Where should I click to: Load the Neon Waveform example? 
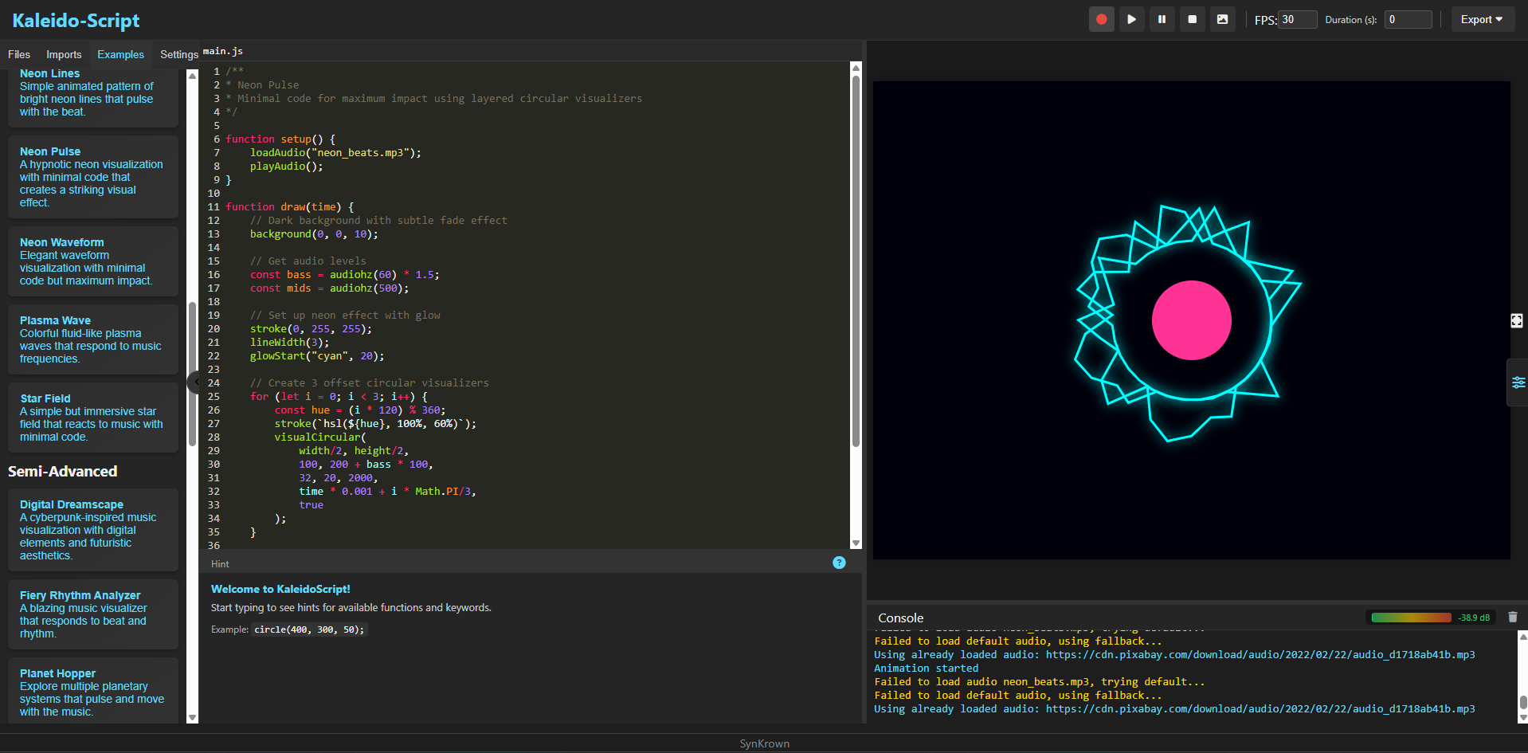pos(92,261)
